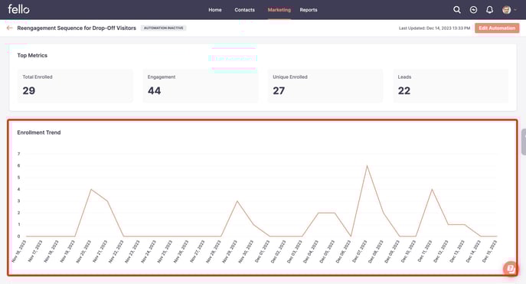526x284 pixels.
Task: Click the Nov 16, 2023 axis label
Action: [19, 251]
